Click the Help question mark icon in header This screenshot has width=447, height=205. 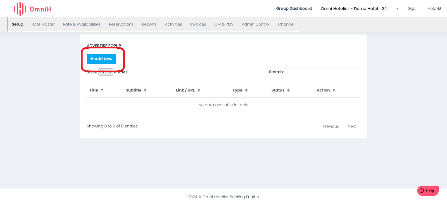439,8
